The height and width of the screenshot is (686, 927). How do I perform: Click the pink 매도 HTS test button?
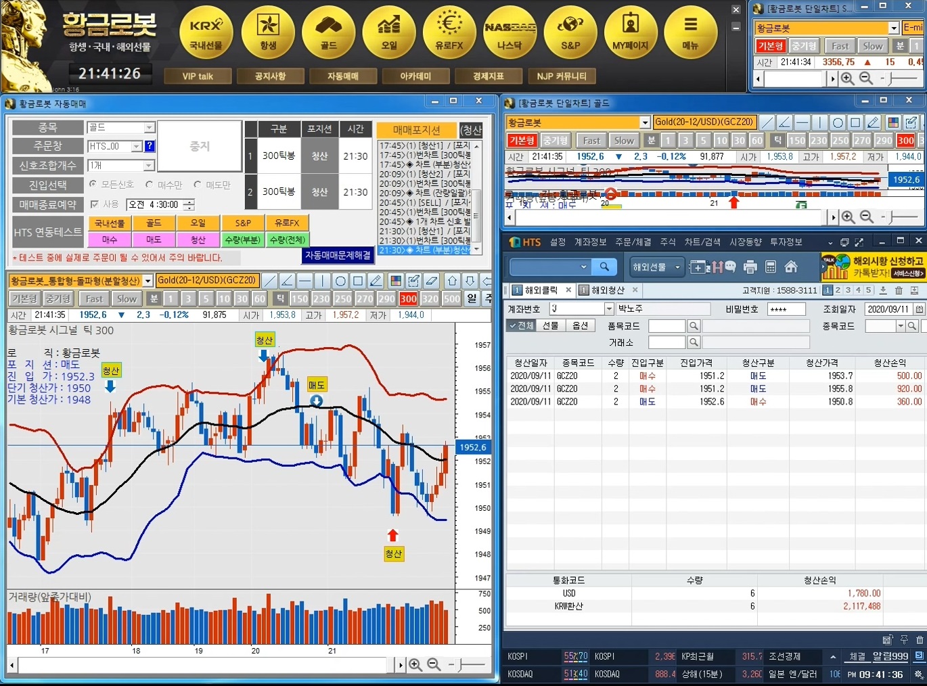coord(154,239)
